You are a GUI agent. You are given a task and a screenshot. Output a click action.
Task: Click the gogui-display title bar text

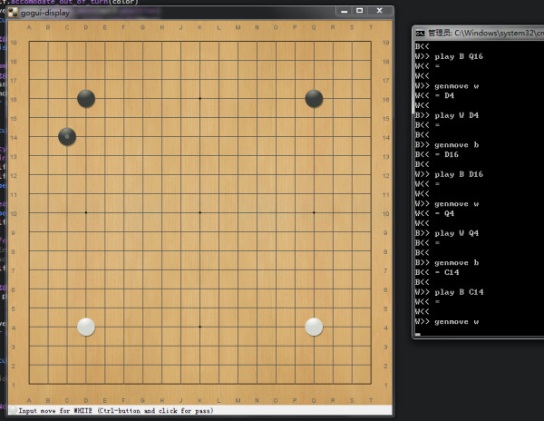click(45, 13)
